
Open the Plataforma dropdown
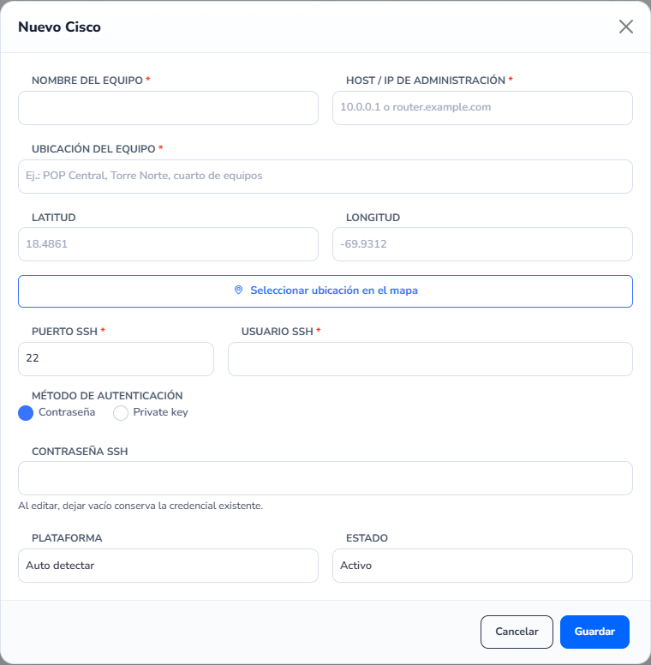pyautogui.click(x=168, y=566)
